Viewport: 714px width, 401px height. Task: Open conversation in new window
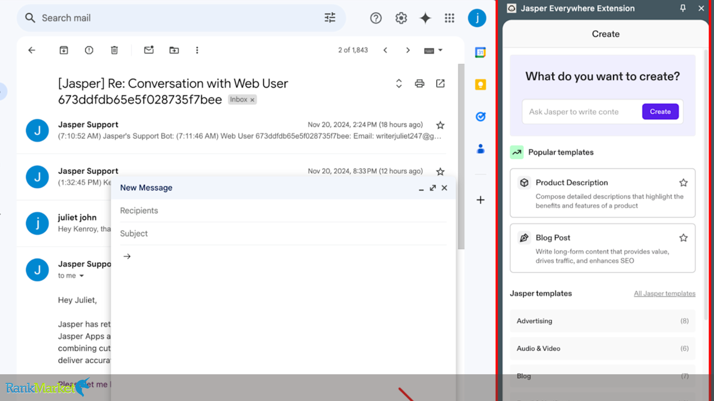click(440, 84)
